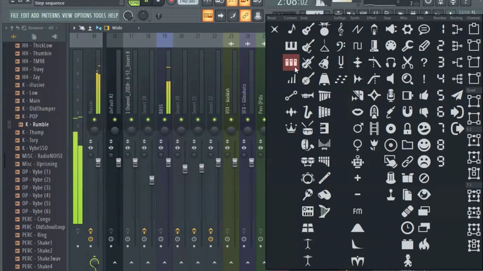This screenshot has height=271, width=483.
Task: Select the snare drum icon
Action: 308,128
